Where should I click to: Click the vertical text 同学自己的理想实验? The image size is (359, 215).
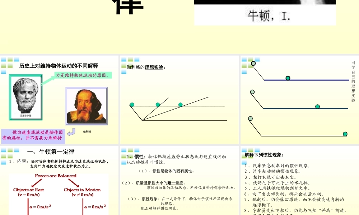[x=353, y=81]
